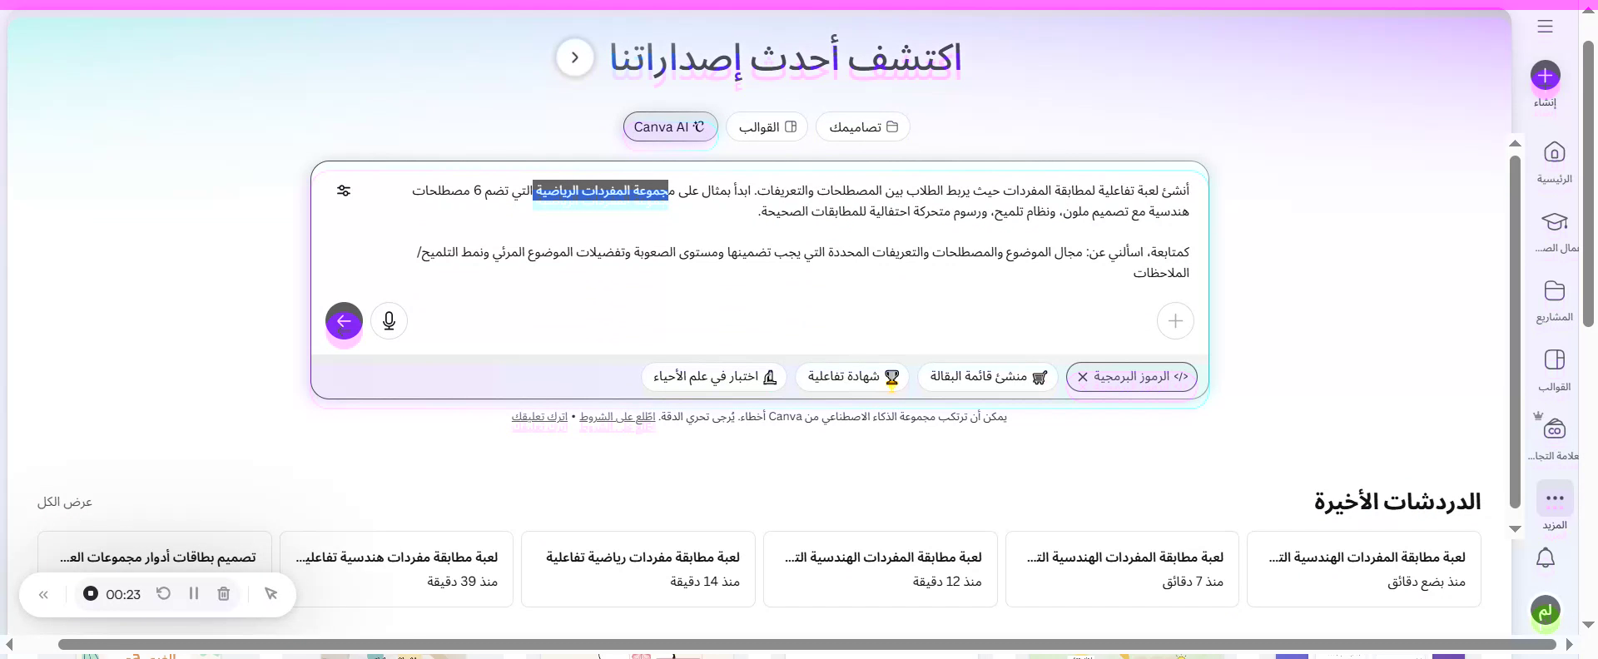The width and height of the screenshot is (1598, 659).
Task: Open the leave feedback (اترك تعليقك) link
Action: pos(539,417)
